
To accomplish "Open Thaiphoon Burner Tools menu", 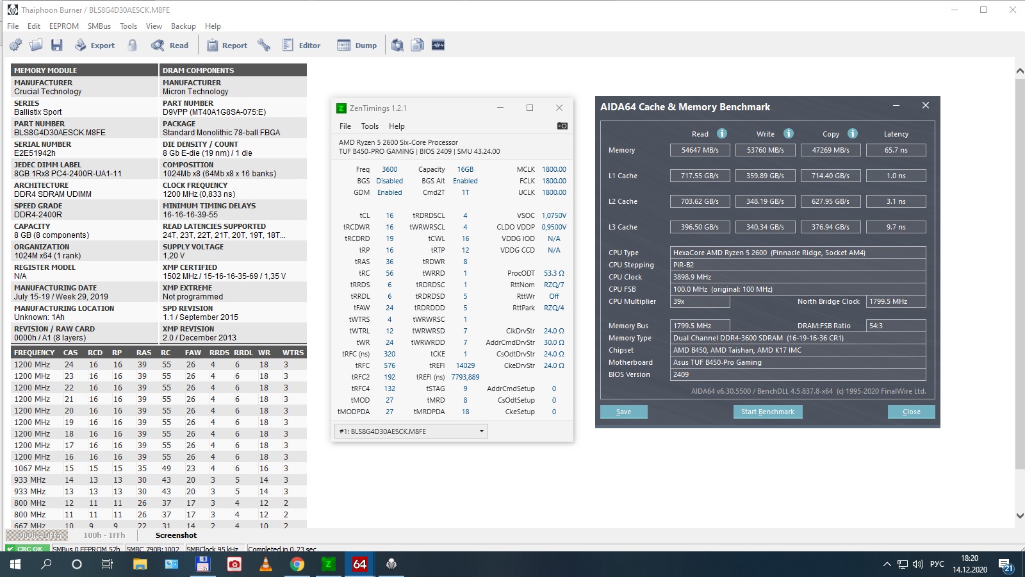I will click(128, 26).
